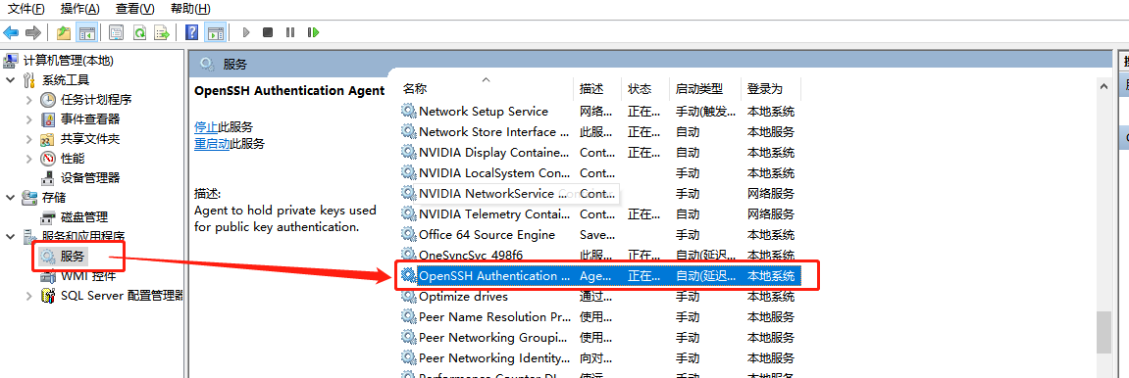Click the gear icon beside Office 64 Source Engine
The height and width of the screenshot is (378, 1129).
409,235
